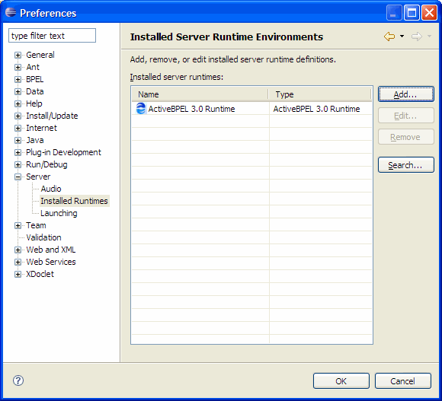The height and width of the screenshot is (401, 442).
Task: Click the Search... button
Action: 405,165
